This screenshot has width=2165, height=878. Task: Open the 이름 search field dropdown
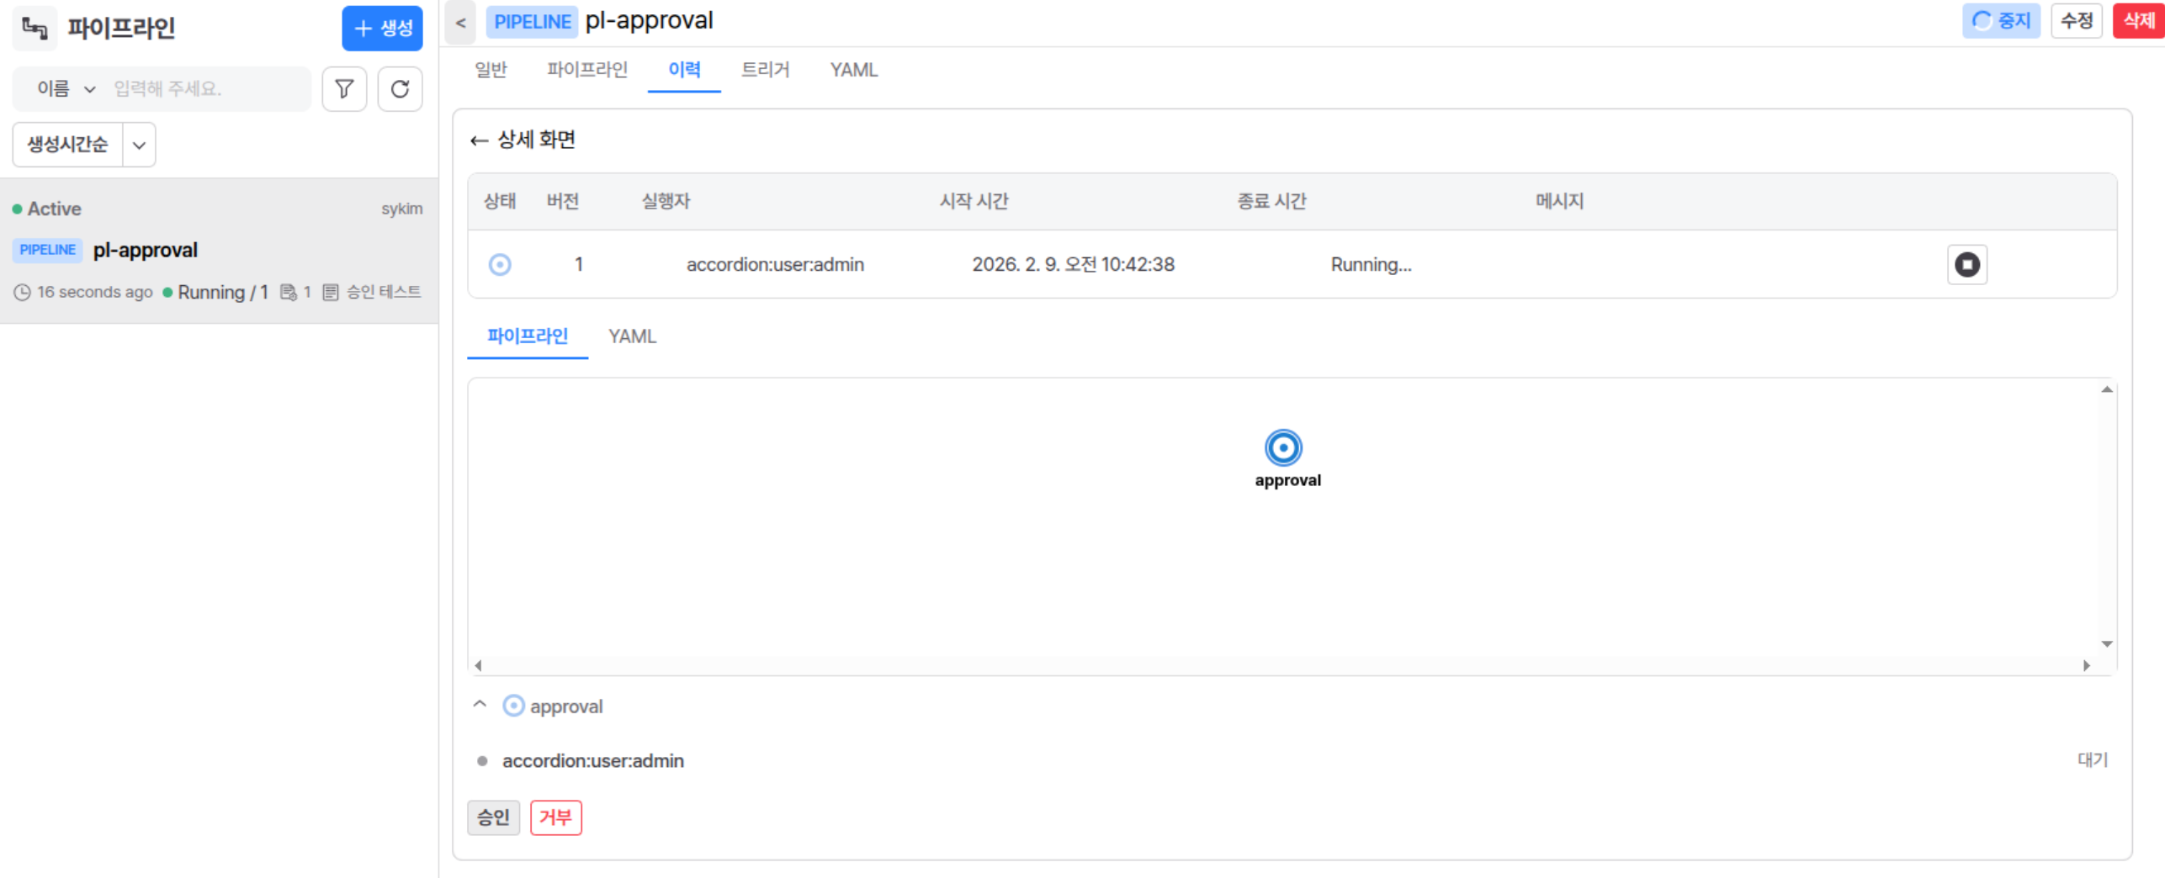(x=66, y=88)
